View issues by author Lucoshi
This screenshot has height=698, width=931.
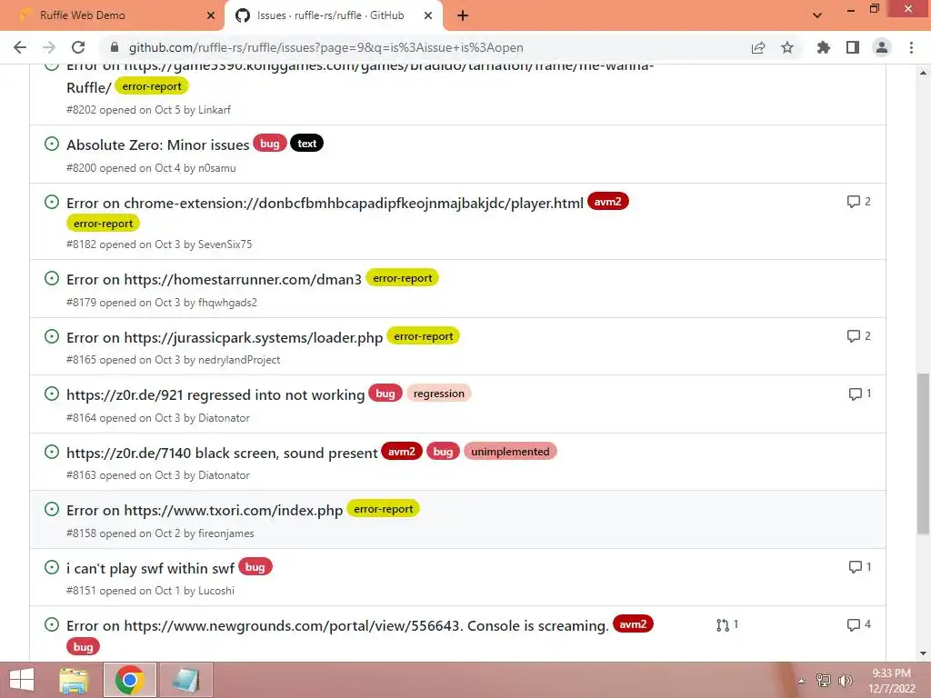click(216, 591)
